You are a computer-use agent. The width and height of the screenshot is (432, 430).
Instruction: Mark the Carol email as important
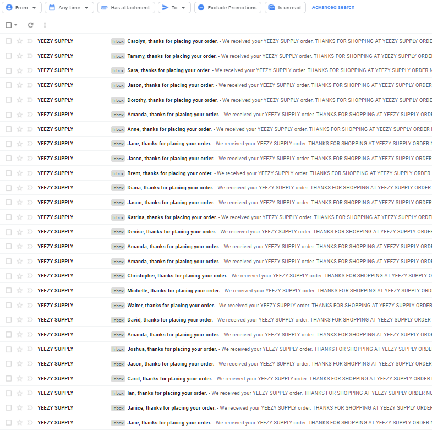coord(30,379)
